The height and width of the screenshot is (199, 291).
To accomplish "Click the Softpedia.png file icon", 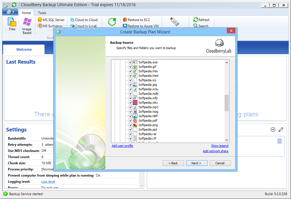I will tap(135, 125).
